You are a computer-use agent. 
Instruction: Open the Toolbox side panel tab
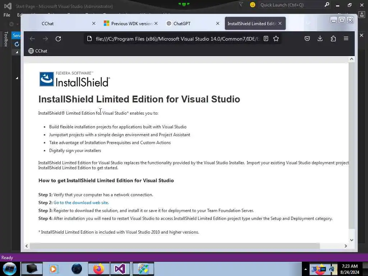[x=6, y=39]
